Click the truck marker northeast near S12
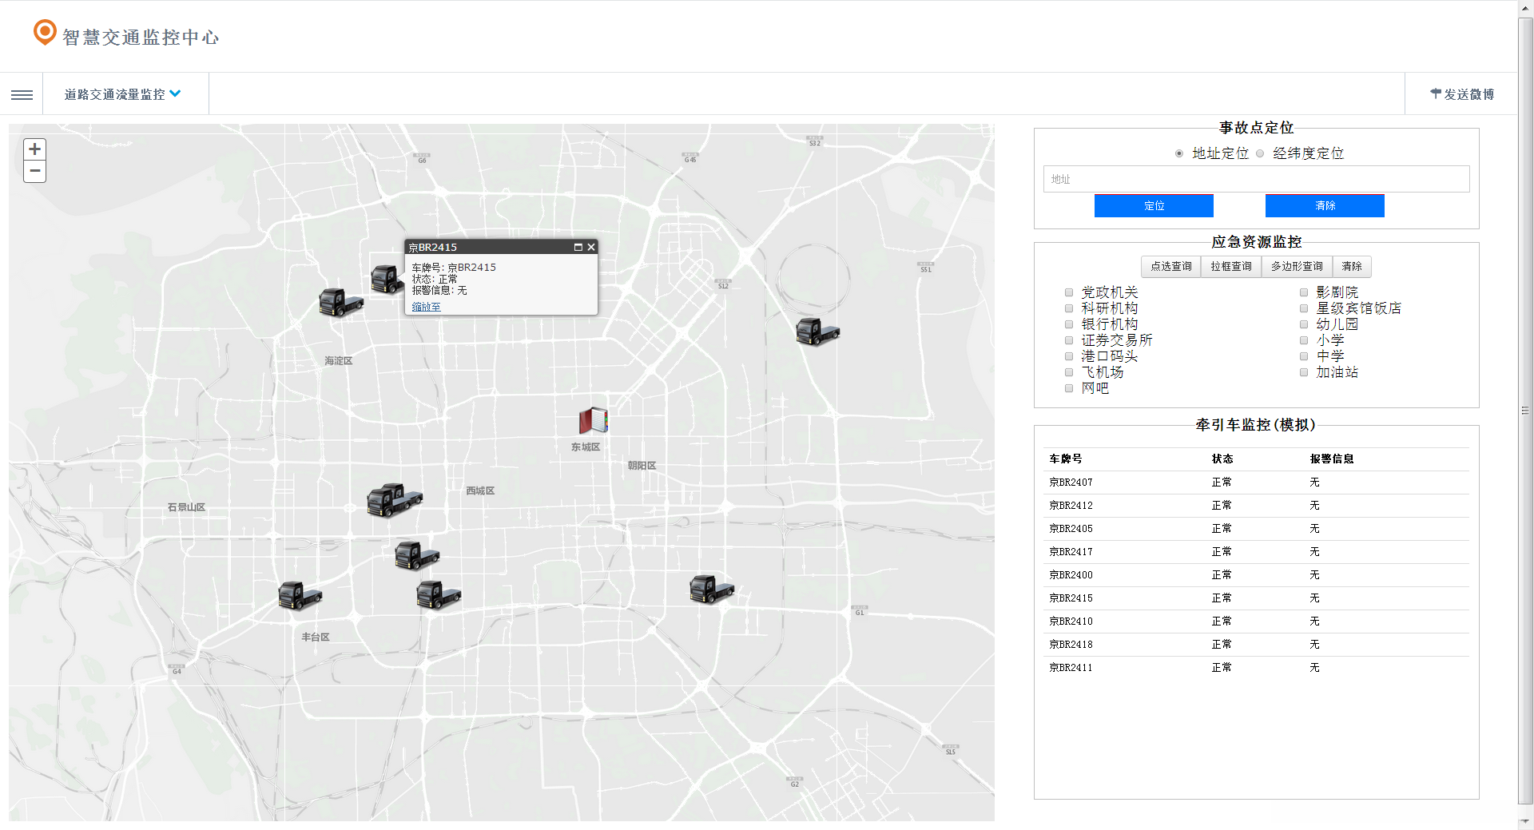This screenshot has height=830, width=1534. (x=817, y=331)
